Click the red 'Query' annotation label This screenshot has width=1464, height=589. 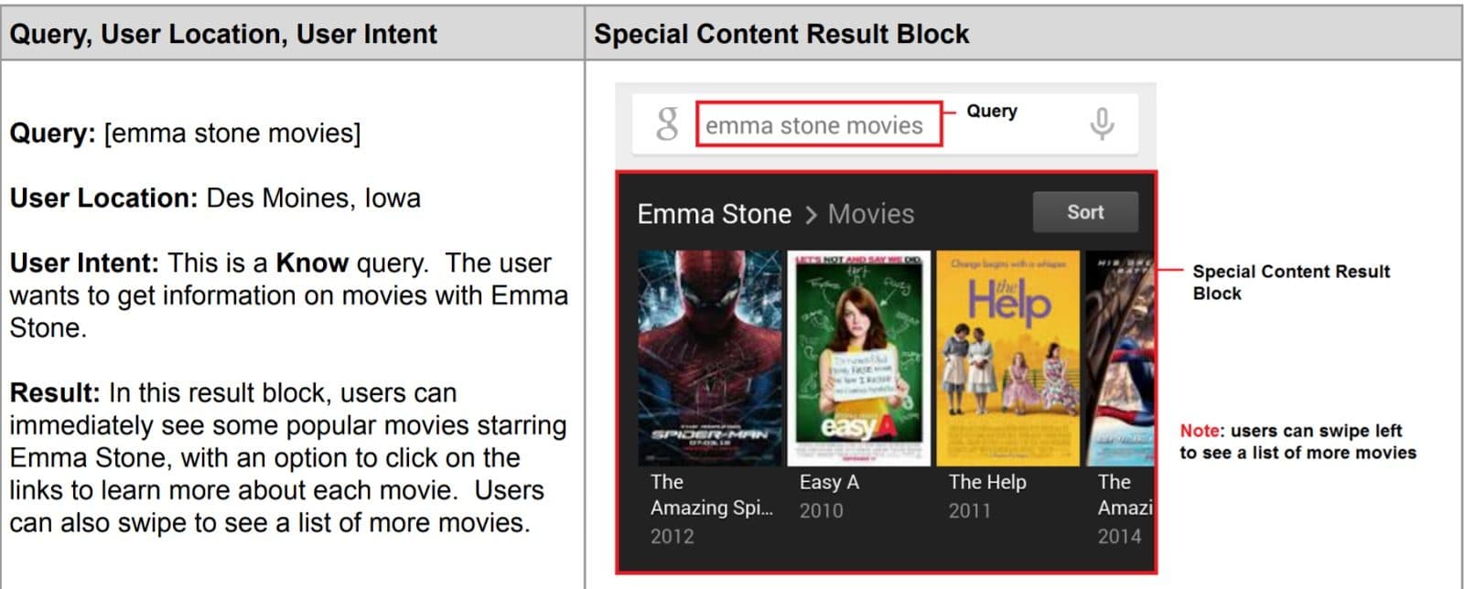tap(992, 111)
